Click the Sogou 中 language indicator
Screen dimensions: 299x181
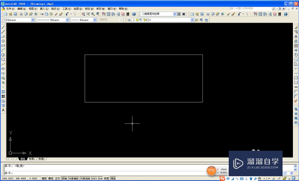click(228, 179)
